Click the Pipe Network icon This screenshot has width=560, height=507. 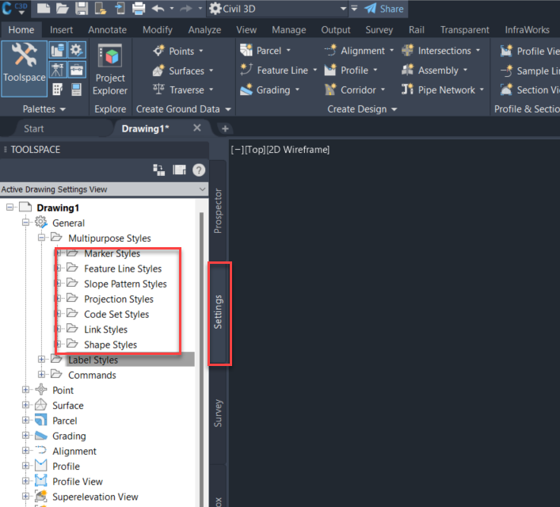tap(407, 90)
